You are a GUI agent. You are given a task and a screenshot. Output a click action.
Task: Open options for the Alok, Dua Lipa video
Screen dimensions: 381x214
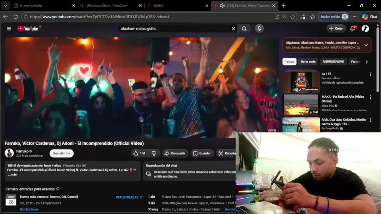(370, 120)
